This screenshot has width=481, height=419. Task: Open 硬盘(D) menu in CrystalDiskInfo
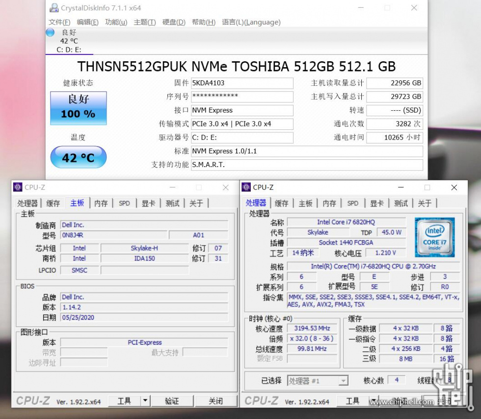coord(174,22)
